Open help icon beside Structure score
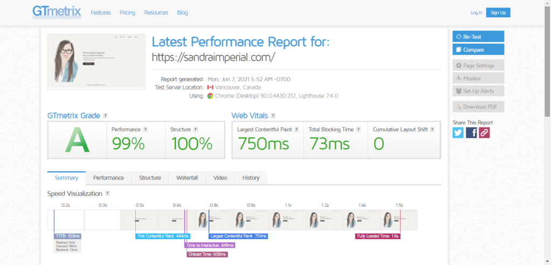 [x=195, y=129]
